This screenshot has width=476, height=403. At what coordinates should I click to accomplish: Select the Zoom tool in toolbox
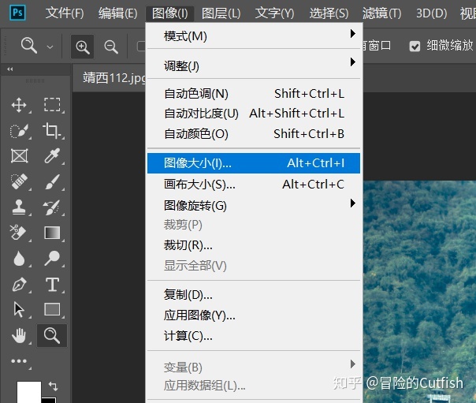(52, 336)
